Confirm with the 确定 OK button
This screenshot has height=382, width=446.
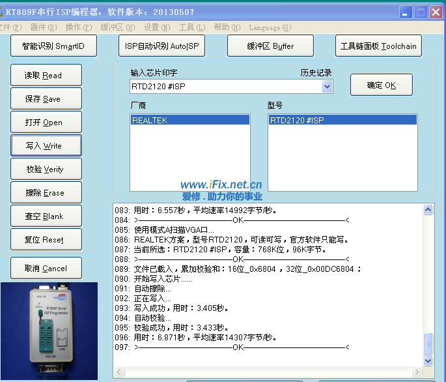coord(381,85)
